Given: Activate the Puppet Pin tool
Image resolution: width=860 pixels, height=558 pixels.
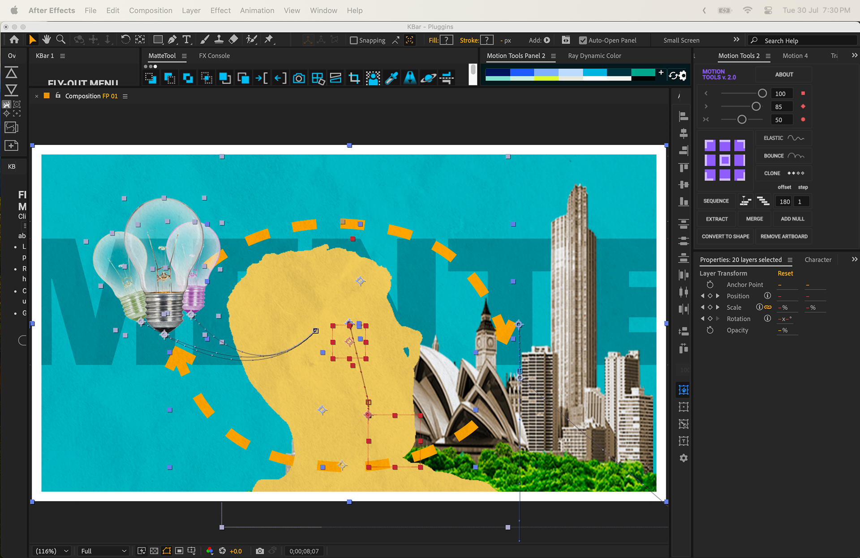Looking at the screenshot, I should (x=269, y=40).
